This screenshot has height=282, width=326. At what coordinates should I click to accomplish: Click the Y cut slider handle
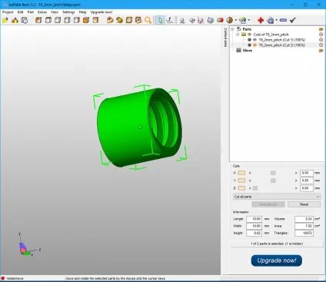pos(273,181)
